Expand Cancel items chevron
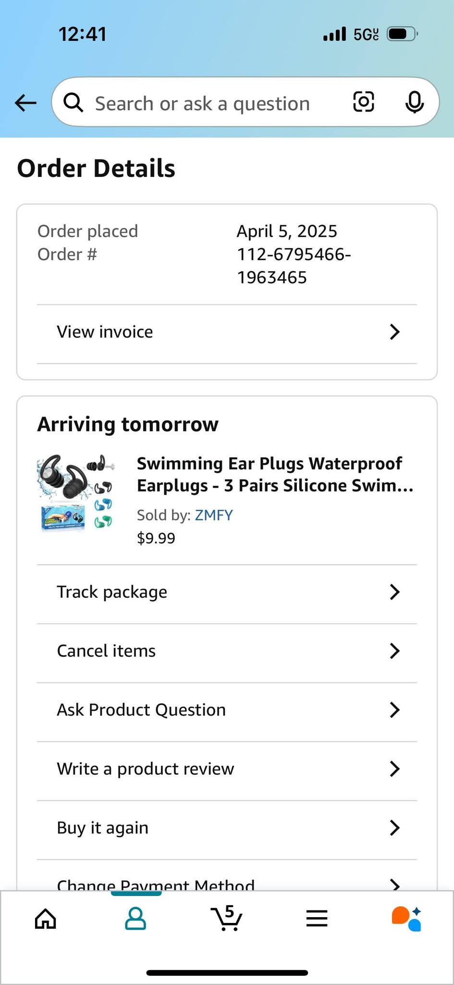This screenshot has width=454, height=985. 394,651
